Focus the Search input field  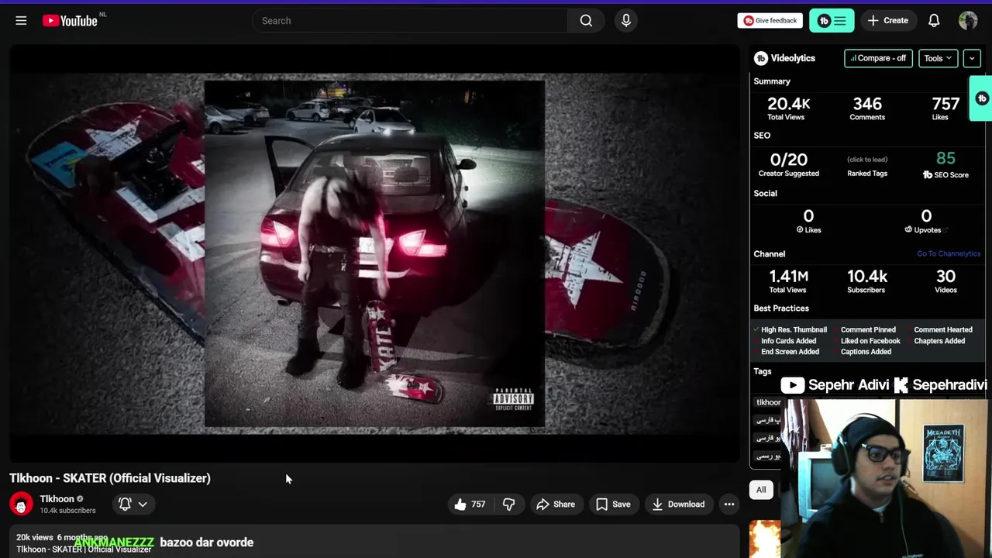(x=409, y=21)
